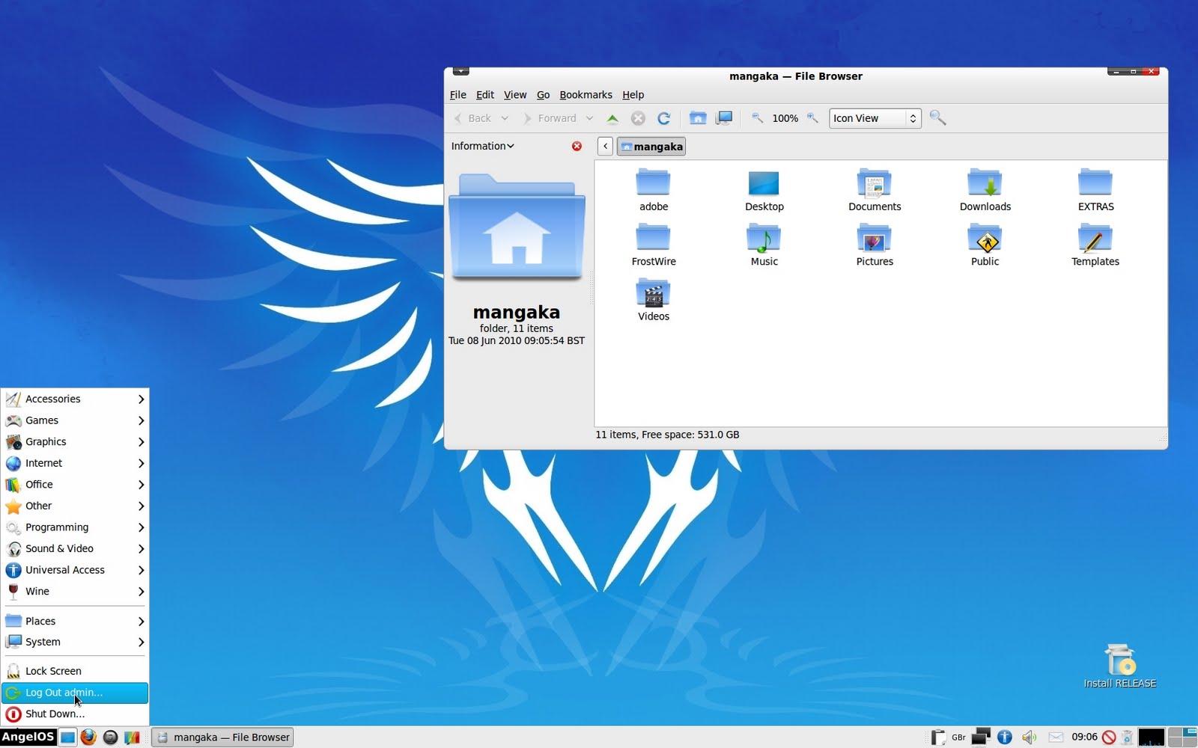Screen dimensions: 1198x748
Task: Switch to the mangaka File Browser taskbar entry
Action: [x=222, y=737]
